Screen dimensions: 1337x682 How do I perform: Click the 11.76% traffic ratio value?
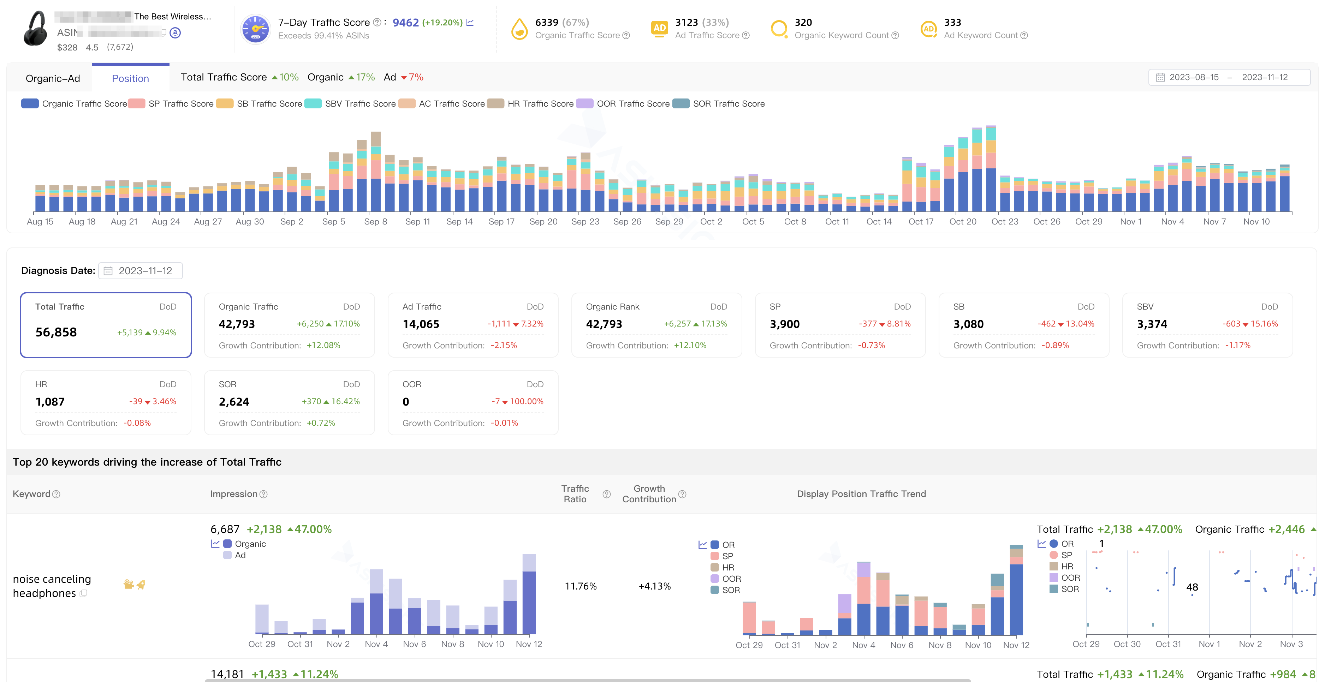(581, 586)
